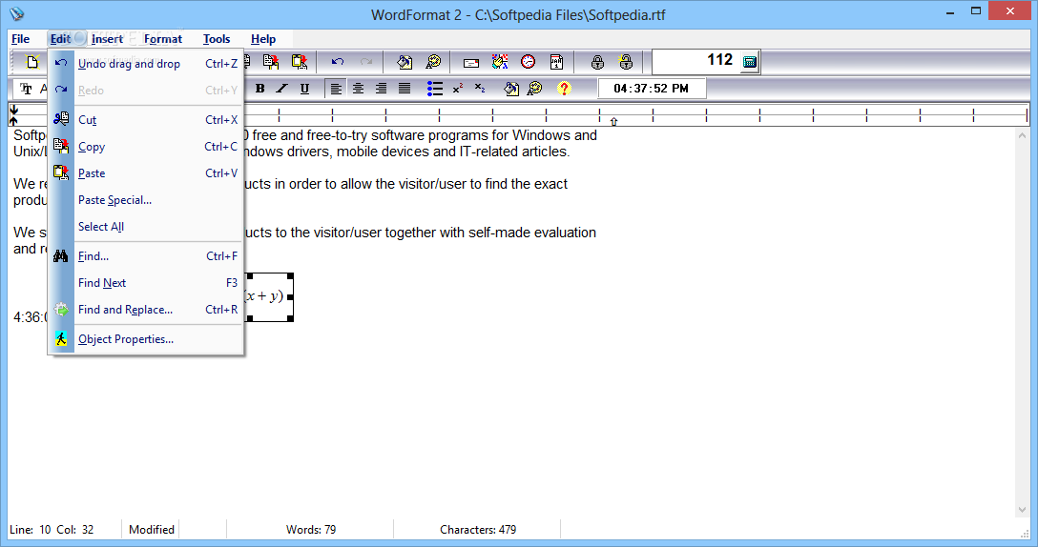This screenshot has height=547, width=1038.
Task: Click the Copy icon in the toolbar
Action: pyautogui.click(x=271, y=62)
